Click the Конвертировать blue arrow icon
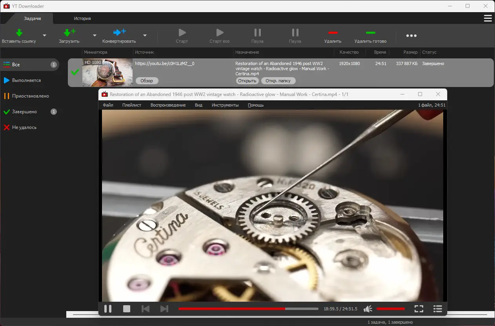The image size is (495, 326). [119, 33]
